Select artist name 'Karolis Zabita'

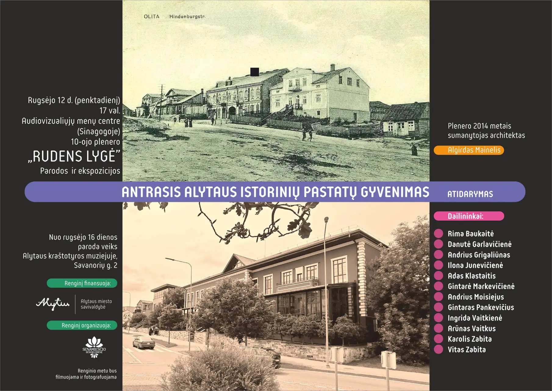pyautogui.click(x=470, y=339)
